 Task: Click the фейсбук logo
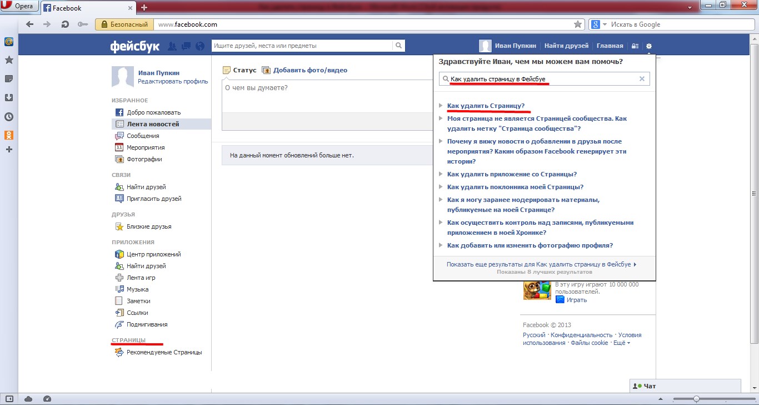[x=136, y=46]
